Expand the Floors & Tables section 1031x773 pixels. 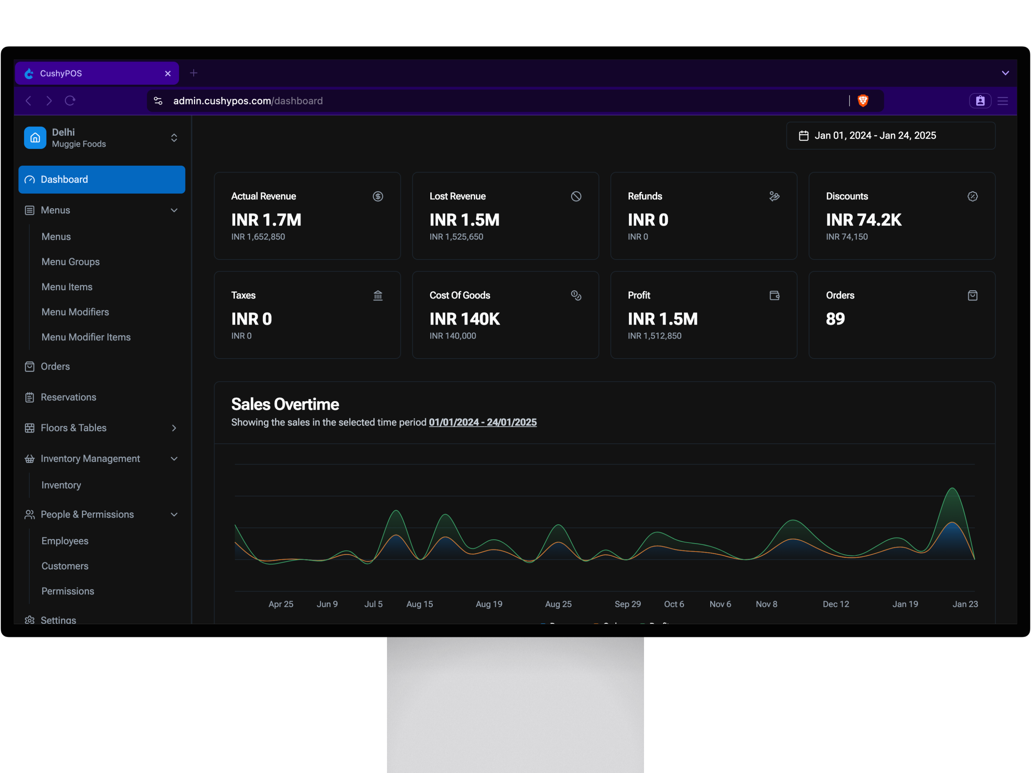click(174, 428)
